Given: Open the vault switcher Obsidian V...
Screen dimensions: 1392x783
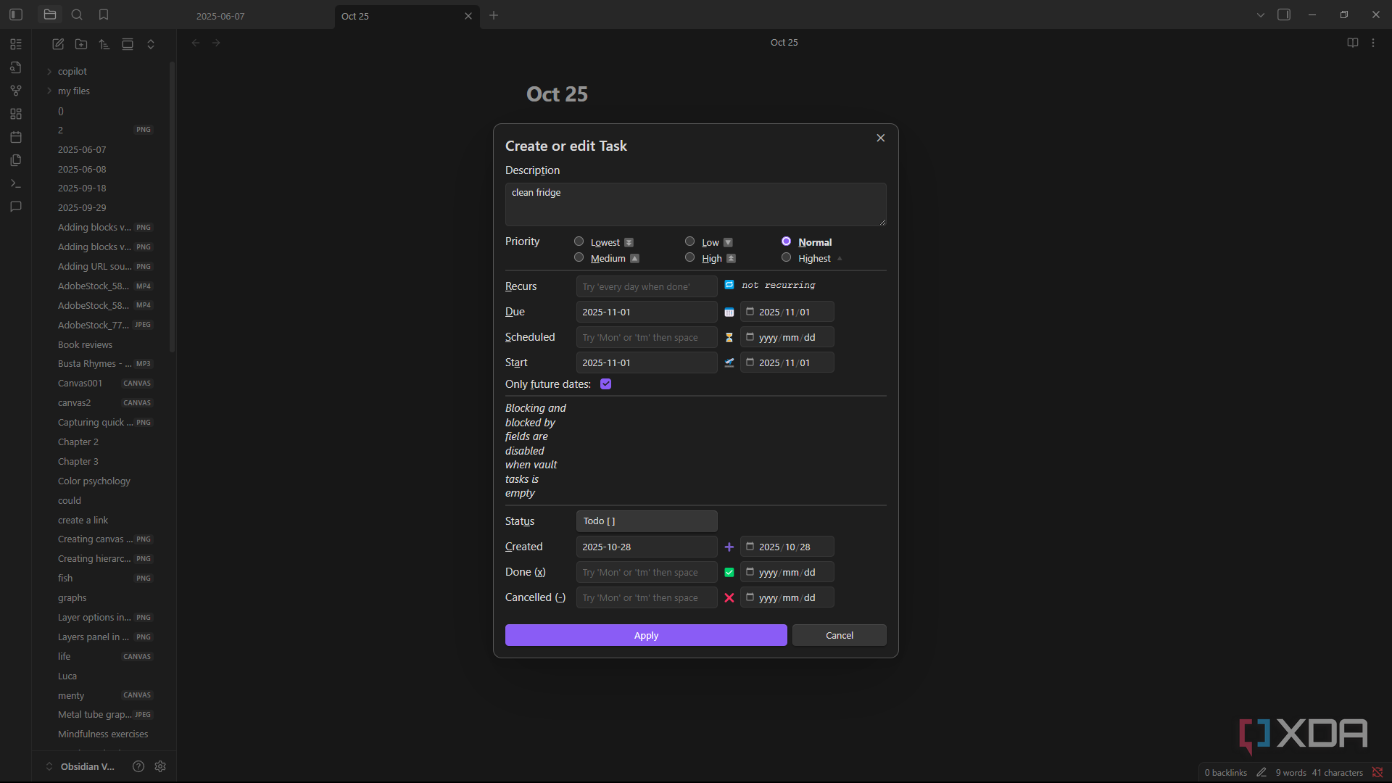Looking at the screenshot, I should [x=80, y=766].
